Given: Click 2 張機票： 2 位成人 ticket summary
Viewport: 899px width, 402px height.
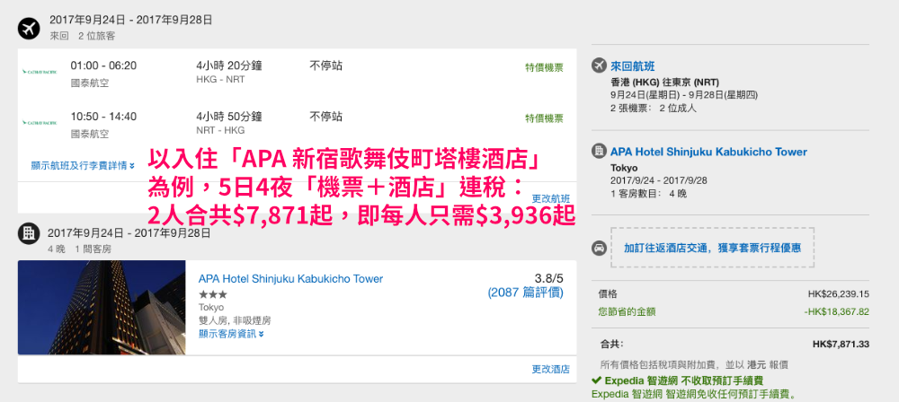Looking at the screenshot, I should coord(654,108).
